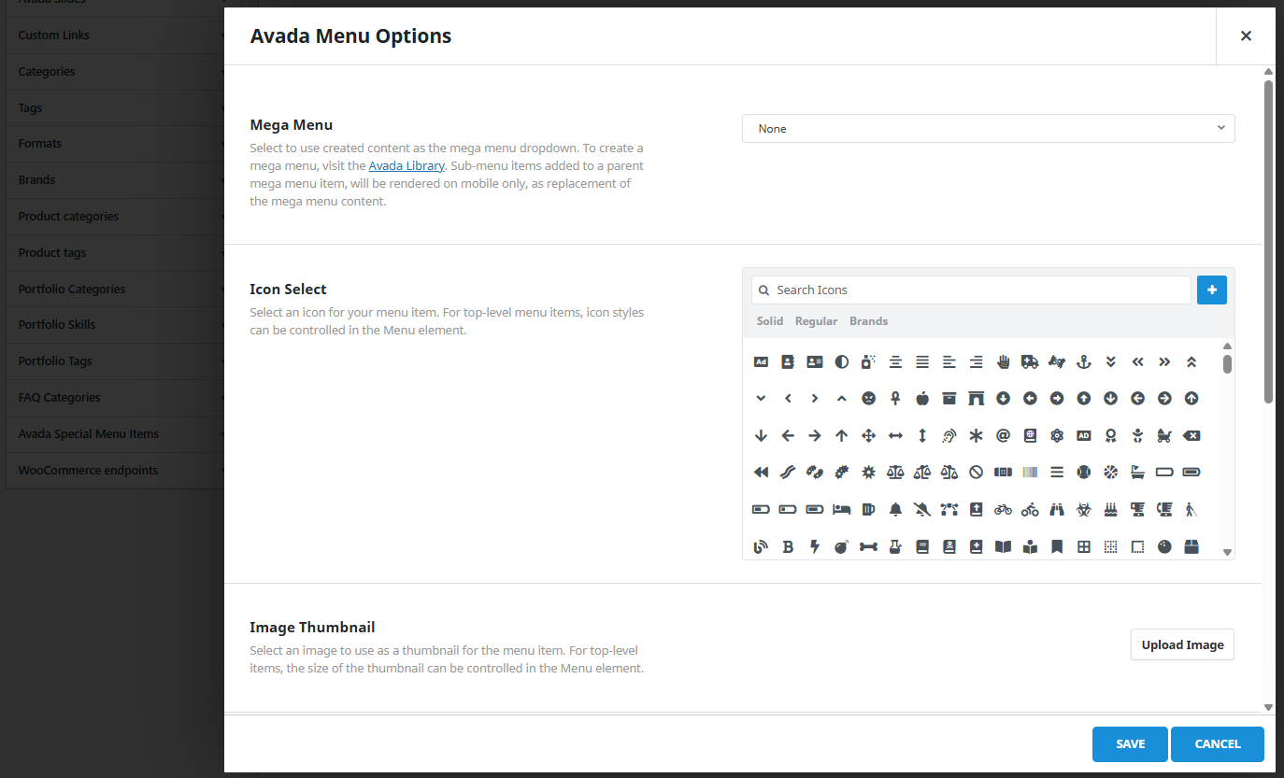Click the blue plus button beside icon search
Viewport: 1284px width, 778px height.
[x=1212, y=290]
